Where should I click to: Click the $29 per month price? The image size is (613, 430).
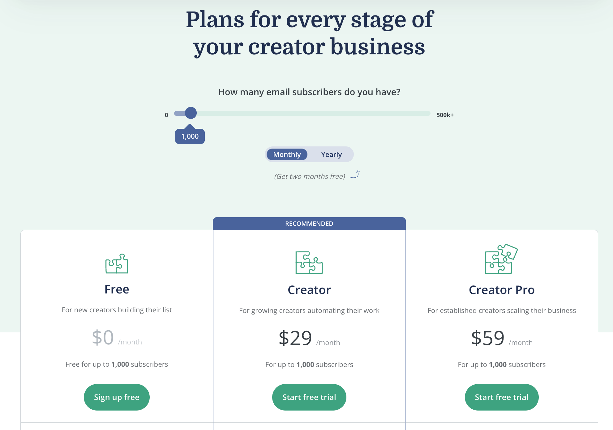[309, 338]
